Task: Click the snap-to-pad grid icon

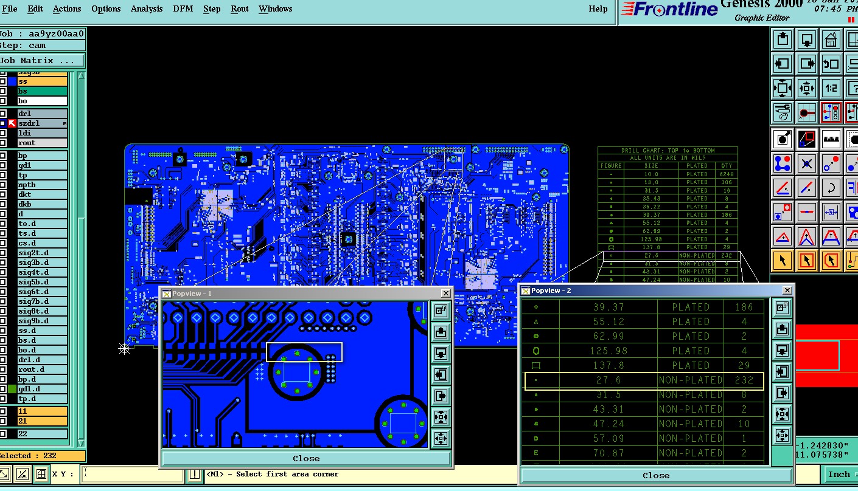Action: coord(807,112)
